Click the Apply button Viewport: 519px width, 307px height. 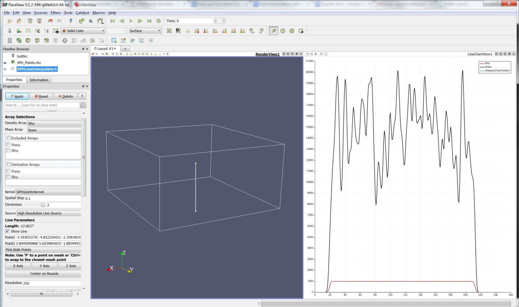tap(17, 96)
